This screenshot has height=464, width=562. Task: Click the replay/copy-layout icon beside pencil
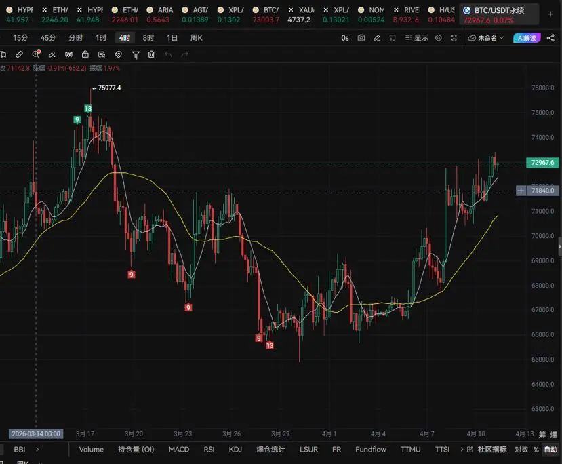(393, 38)
